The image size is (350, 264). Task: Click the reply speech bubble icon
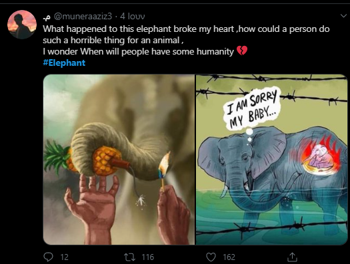(x=48, y=257)
